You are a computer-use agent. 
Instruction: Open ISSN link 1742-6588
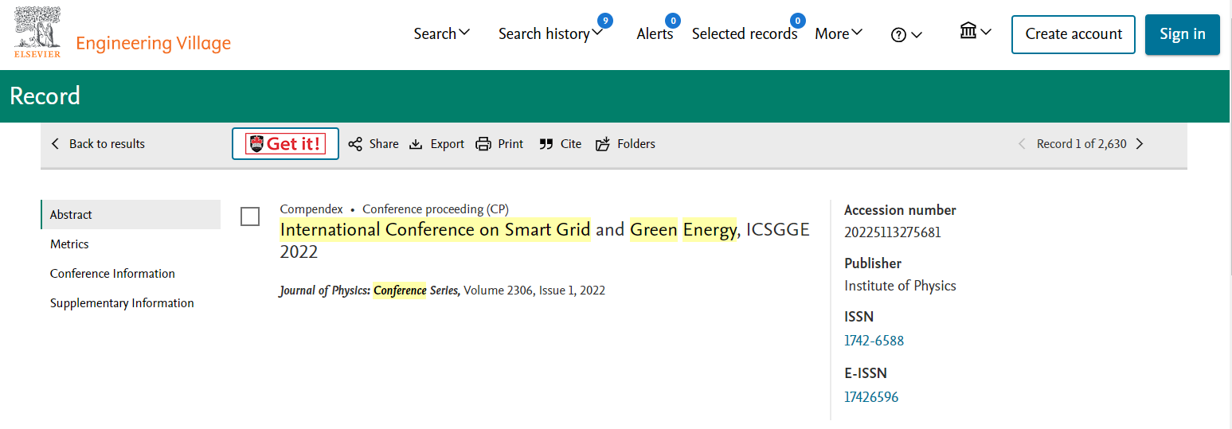tap(874, 341)
